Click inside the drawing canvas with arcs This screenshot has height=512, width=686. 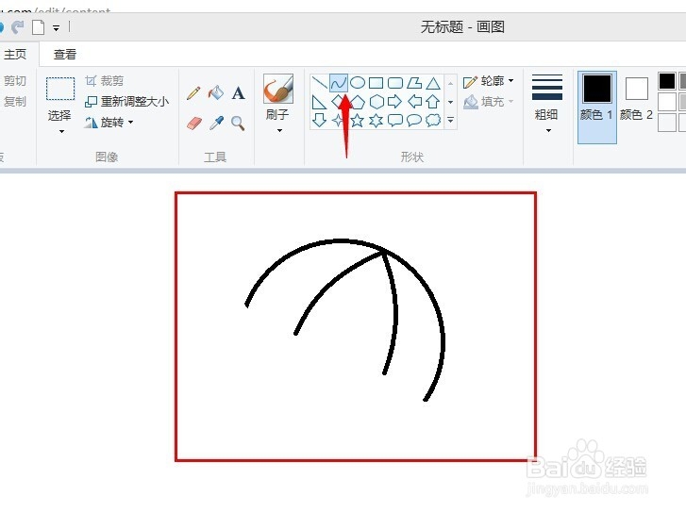[x=356, y=326]
